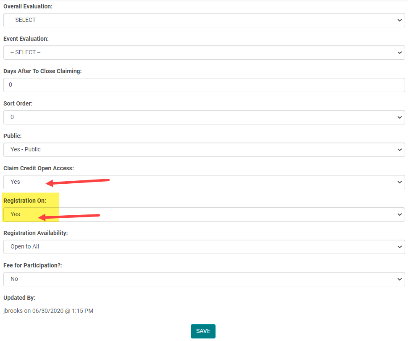Image resolution: width=408 pixels, height=341 pixels.
Task: Open the Registration On dropdown
Action: [x=204, y=214]
